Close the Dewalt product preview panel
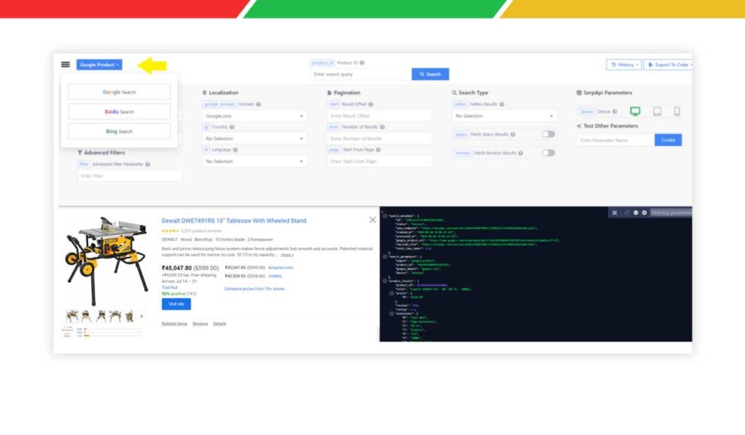The image size is (745, 435). [x=372, y=220]
